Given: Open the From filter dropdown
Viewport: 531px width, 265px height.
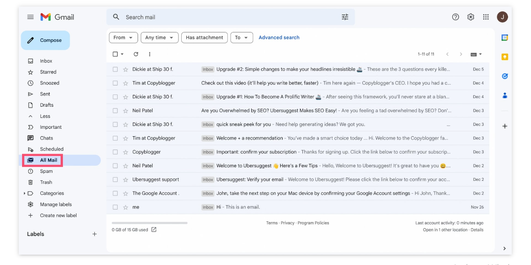Looking at the screenshot, I should click(x=123, y=38).
